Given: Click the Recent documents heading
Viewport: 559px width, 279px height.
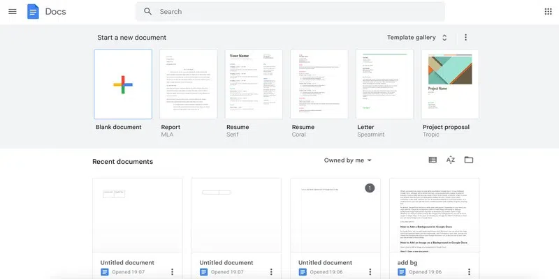Looking at the screenshot, I should 123,162.
